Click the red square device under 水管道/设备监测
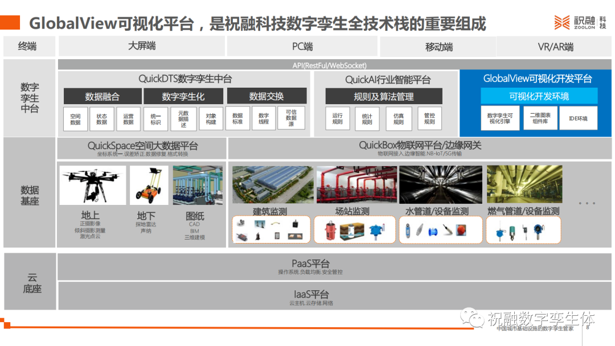This screenshot has height=346, width=615. tap(461, 230)
